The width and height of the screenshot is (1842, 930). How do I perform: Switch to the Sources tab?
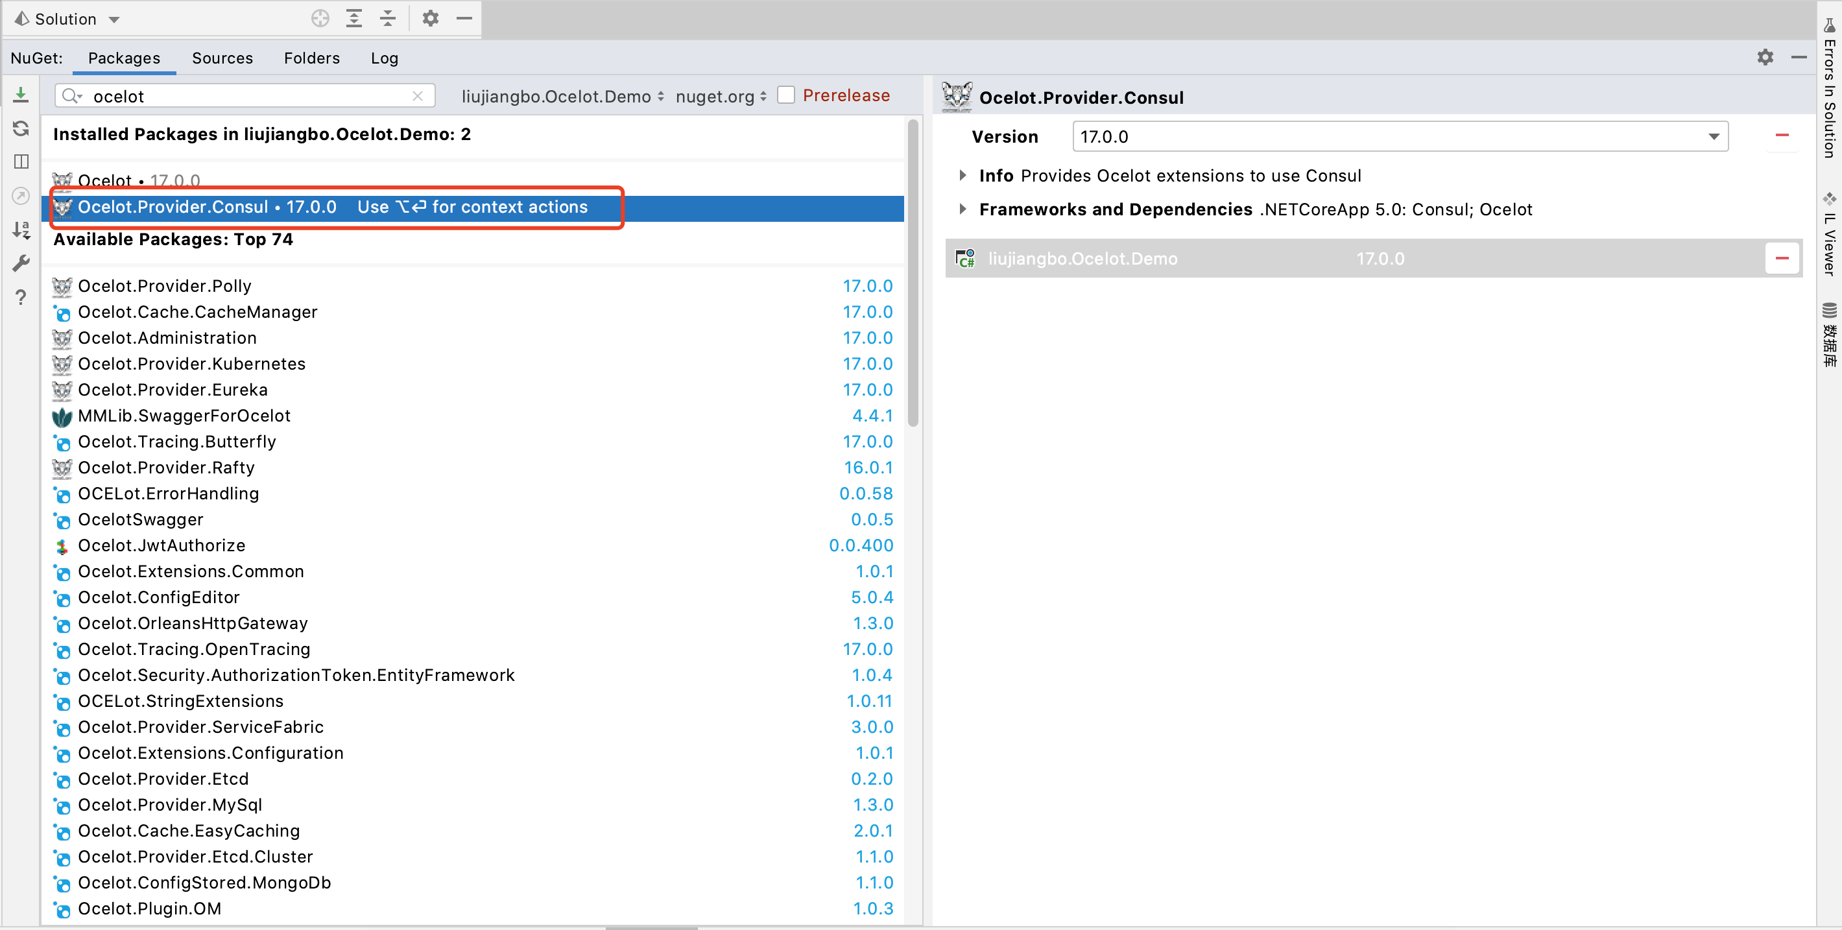(222, 58)
